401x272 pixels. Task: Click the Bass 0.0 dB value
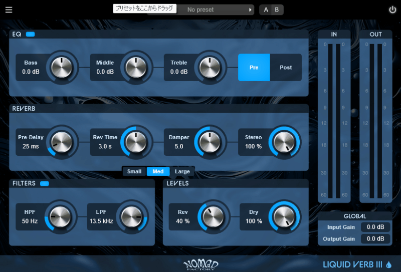(31, 72)
